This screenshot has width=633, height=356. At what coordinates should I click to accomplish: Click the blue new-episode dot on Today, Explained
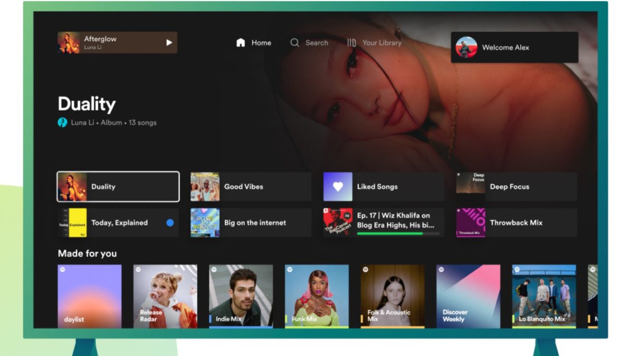point(170,223)
